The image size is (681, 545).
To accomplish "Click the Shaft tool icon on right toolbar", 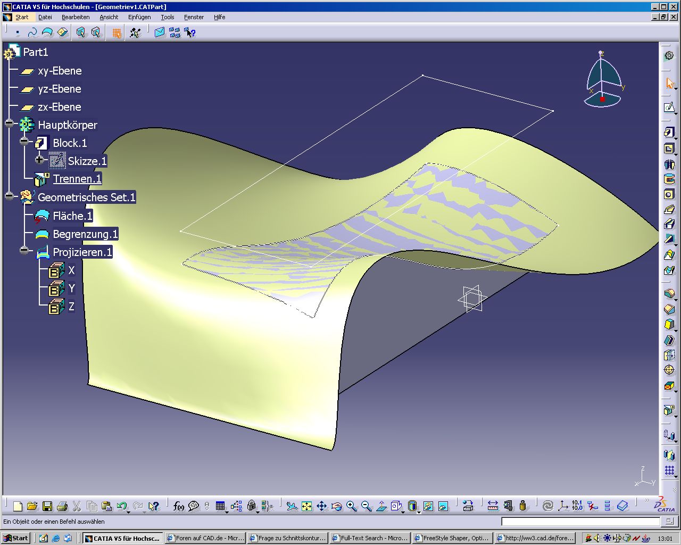I will (x=669, y=164).
